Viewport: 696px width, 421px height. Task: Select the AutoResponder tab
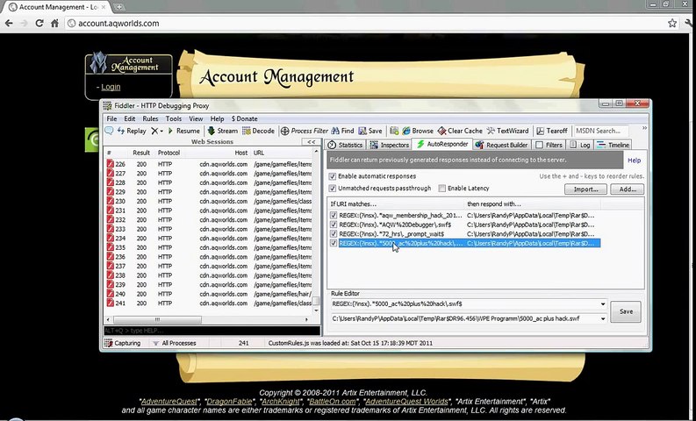(x=442, y=144)
